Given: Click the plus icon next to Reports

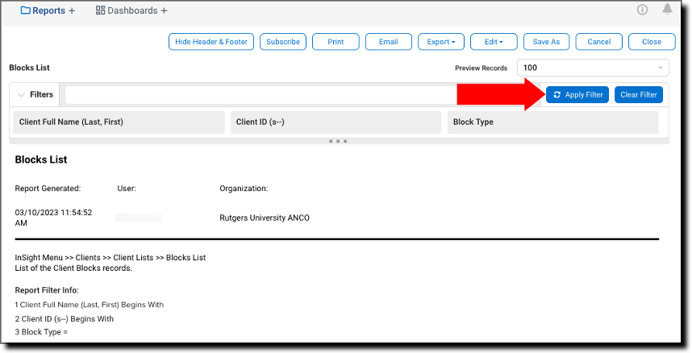Looking at the screenshot, I should [x=72, y=10].
